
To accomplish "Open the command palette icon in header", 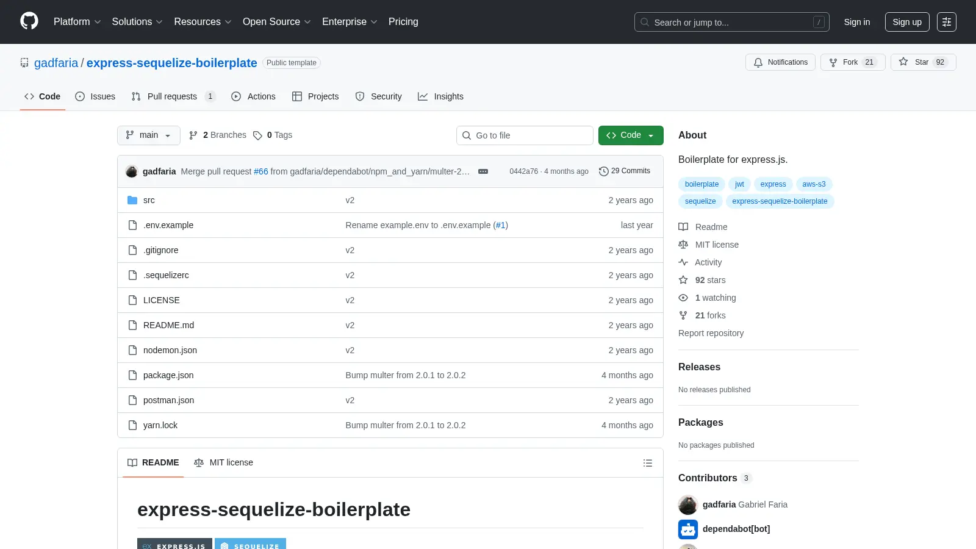I will coord(947,22).
